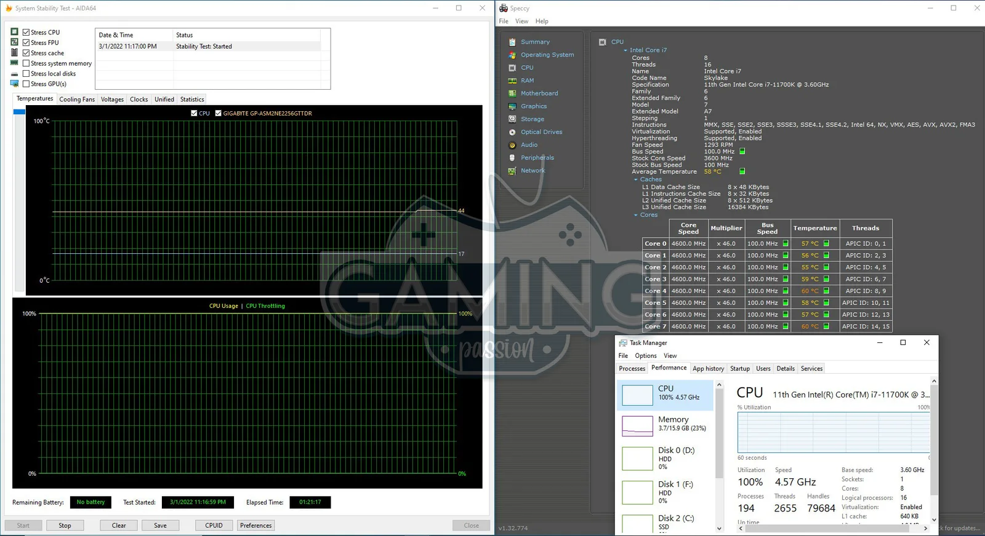Click the Stress system memory RAM icon
The height and width of the screenshot is (536, 985).
[15, 63]
